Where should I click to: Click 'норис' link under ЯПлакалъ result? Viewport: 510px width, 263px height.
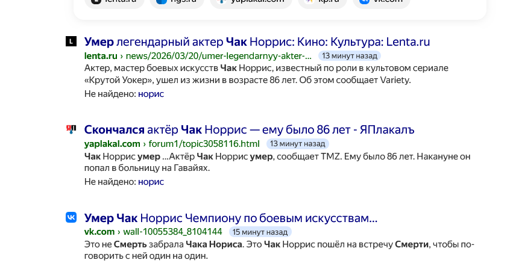coord(151,182)
